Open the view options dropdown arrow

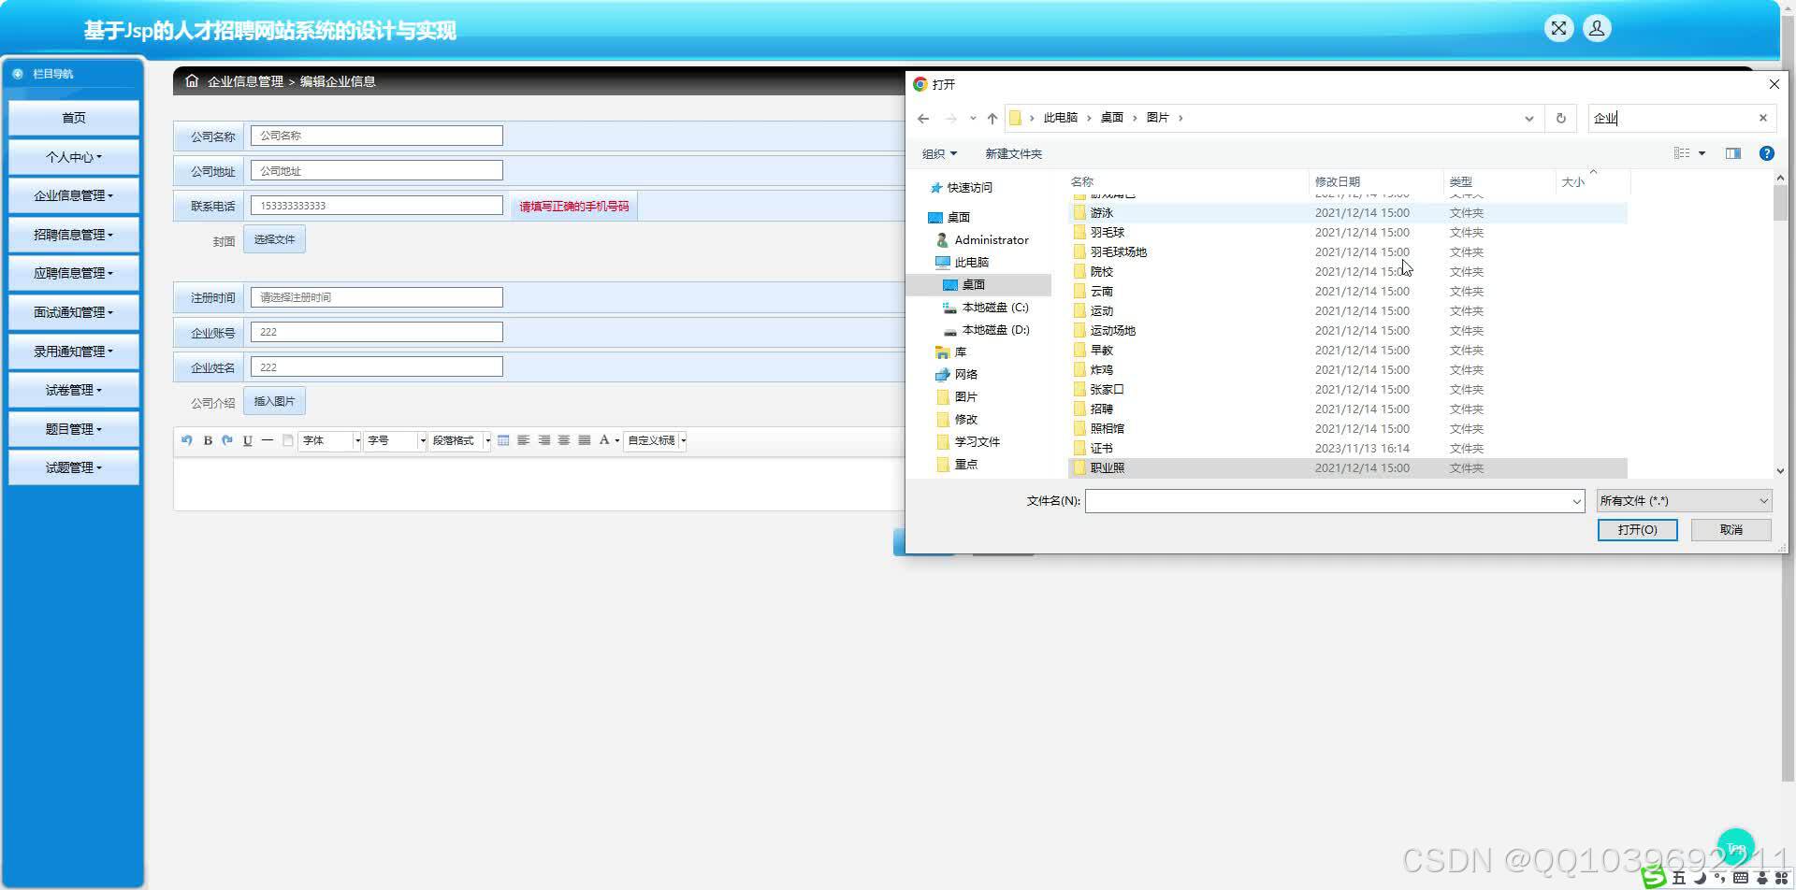[x=1702, y=153]
